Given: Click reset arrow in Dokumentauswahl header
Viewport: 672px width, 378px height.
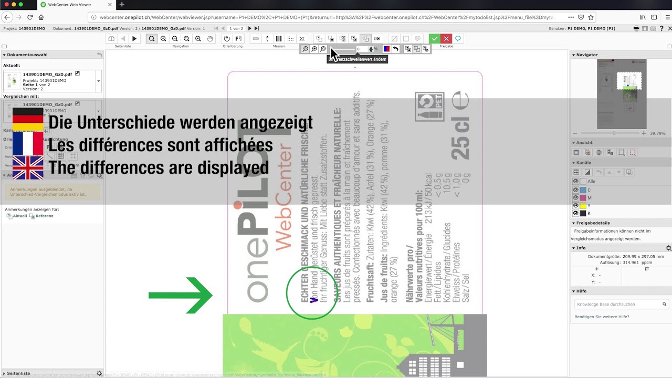Looking at the screenshot, I should [x=99, y=55].
